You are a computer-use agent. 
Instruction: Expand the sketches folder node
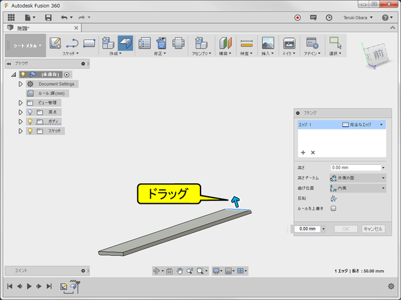click(21, 131)
